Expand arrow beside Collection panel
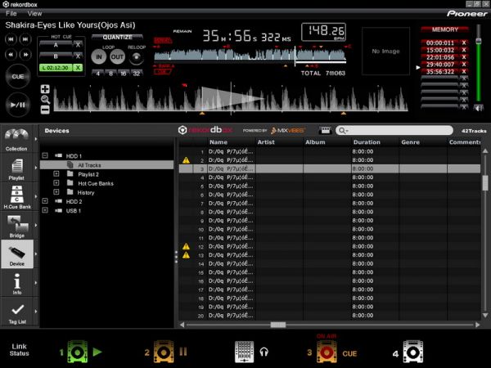491x368 pixels. pyautogui.click(x=36, y=139)
